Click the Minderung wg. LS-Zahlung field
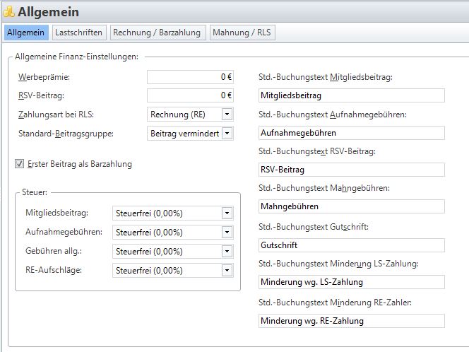The width and height of the screenshot is (469, 352). tap(351, 282)
